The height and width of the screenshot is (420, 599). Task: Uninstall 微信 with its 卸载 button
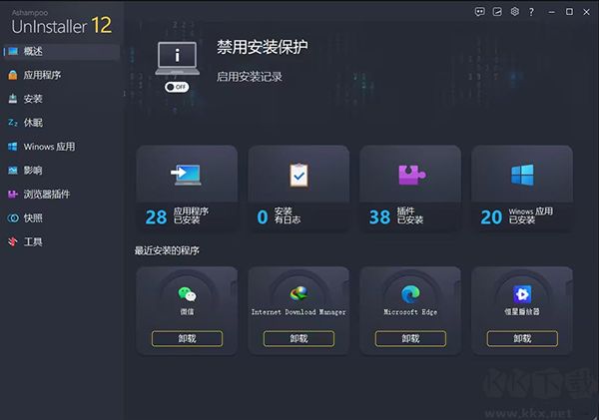(x=187, y=338)
